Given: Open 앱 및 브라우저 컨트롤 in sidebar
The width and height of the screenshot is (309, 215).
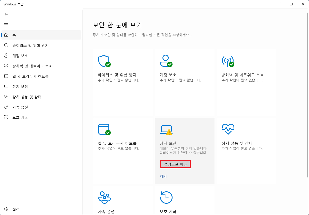Looking at the screenshot, I should pyautogui.click(x=41, y=76).
